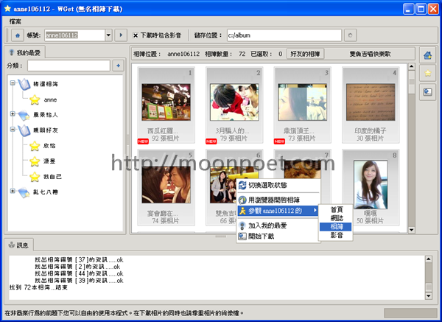This screenshot has height=322, width=442.
Task: Open the 檔案 menu
Action: coord(15,21)
